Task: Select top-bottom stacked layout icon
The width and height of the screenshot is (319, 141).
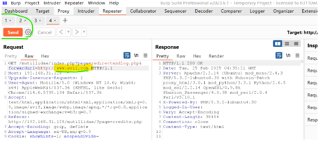Action: pos(287,43)
